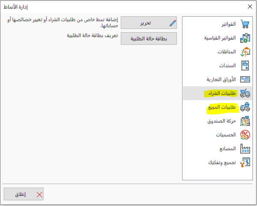This screenshot has height=206, width=257.
Task: Choose تجميع وتفكيك entry
Action: pyautogui.click(x=217, y=163)
